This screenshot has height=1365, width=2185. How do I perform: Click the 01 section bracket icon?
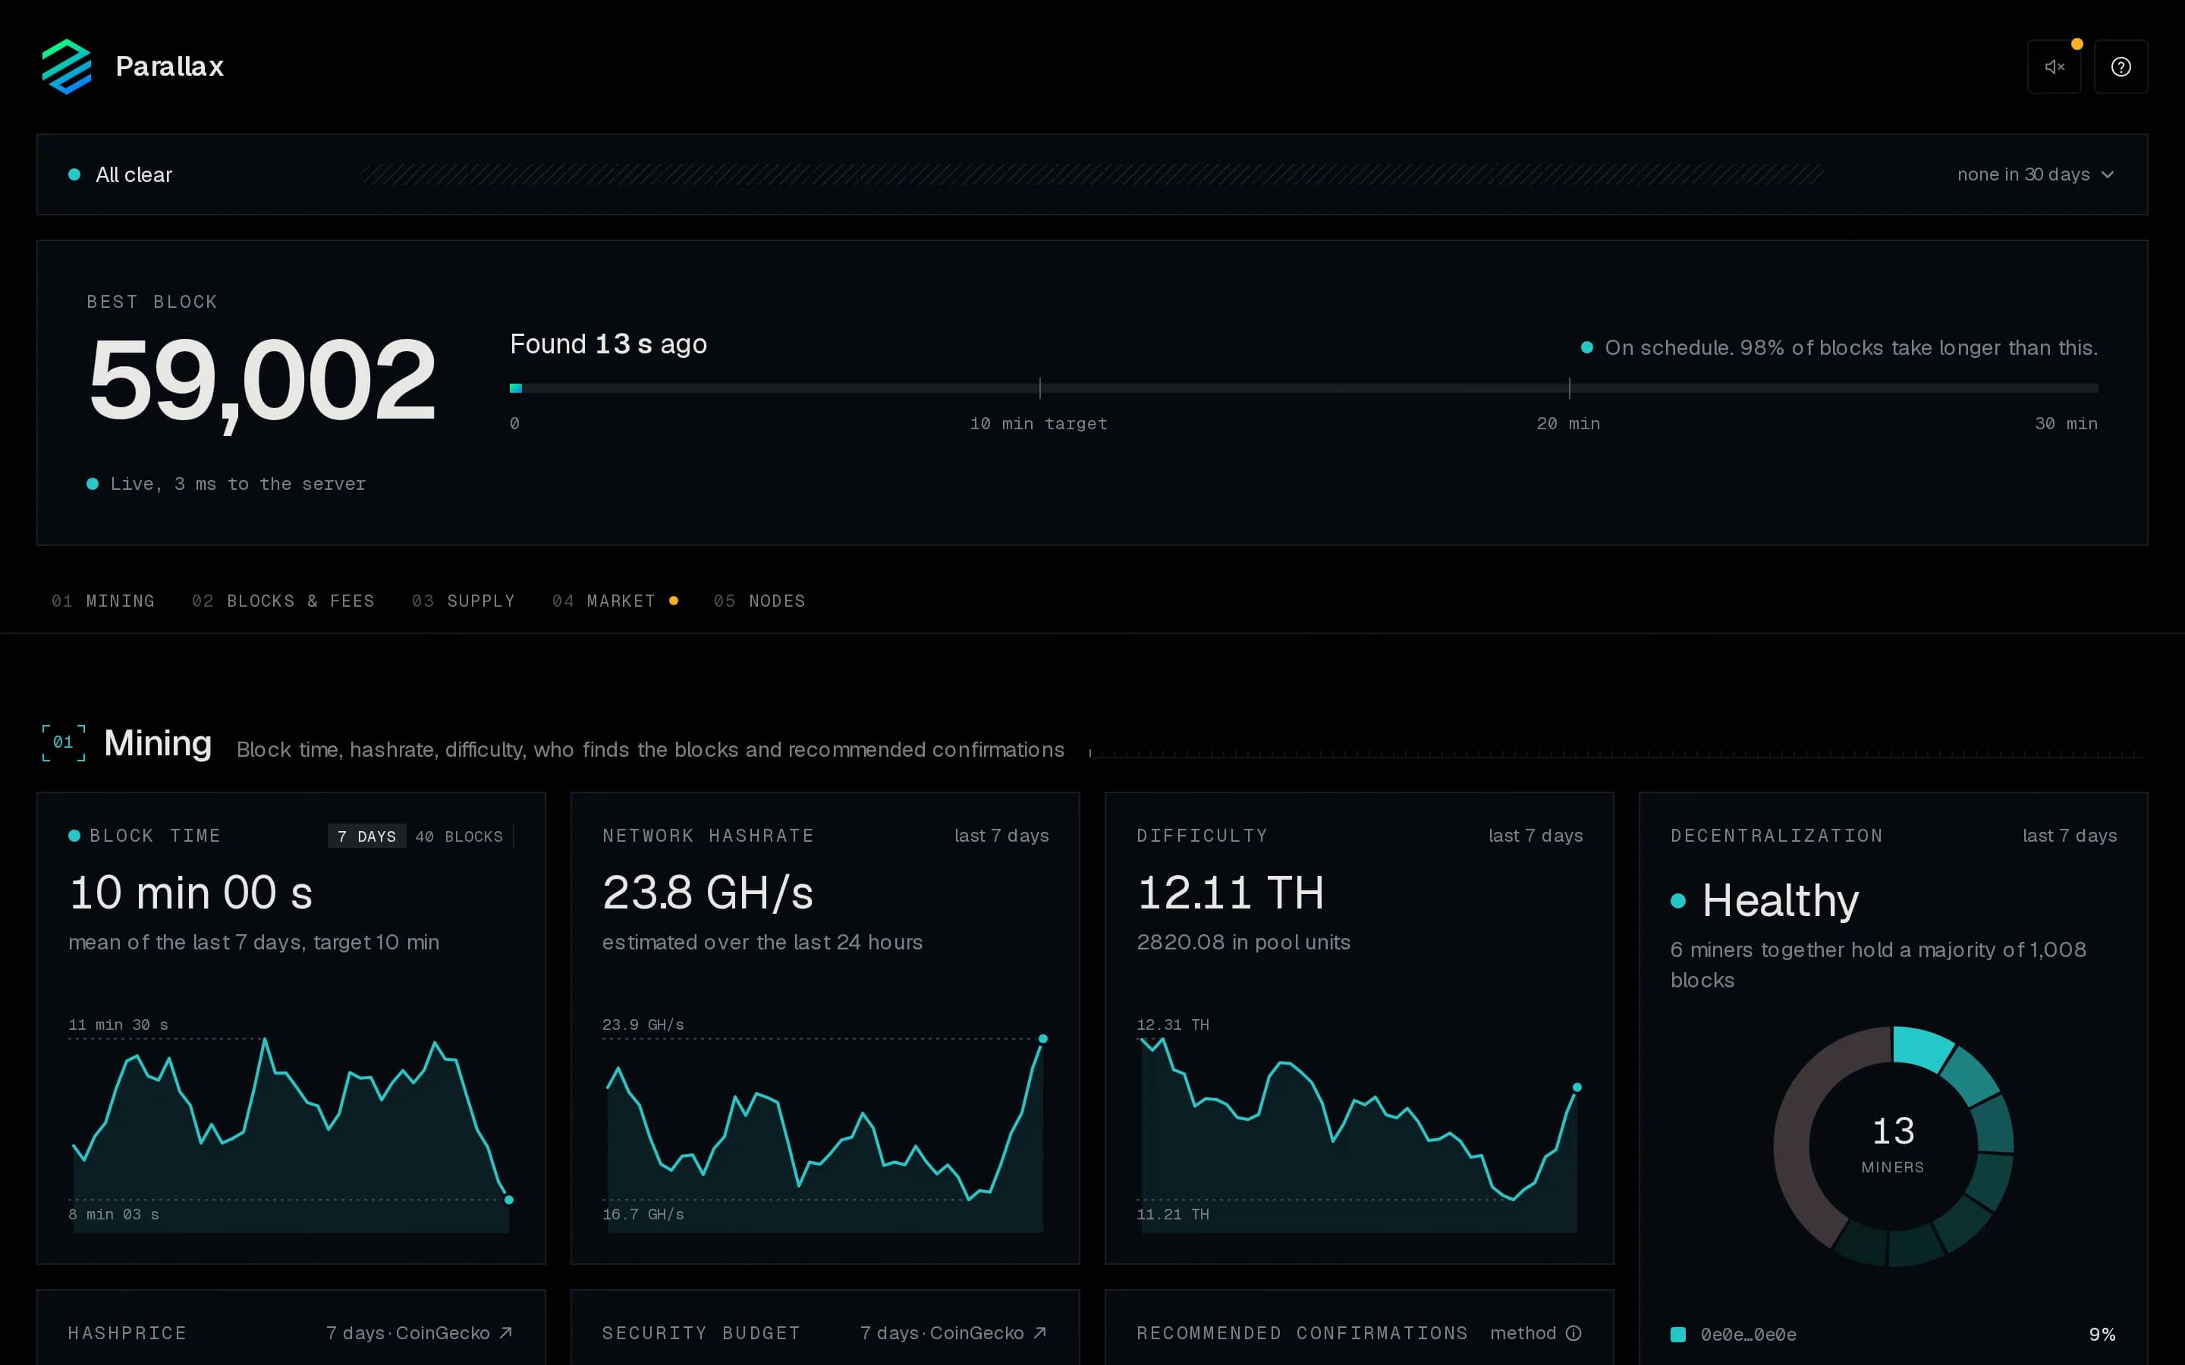coord(63,742)
